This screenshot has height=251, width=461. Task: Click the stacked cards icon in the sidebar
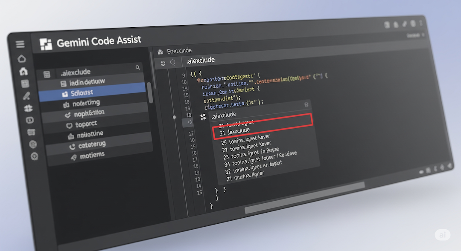[x=31, y=132]
